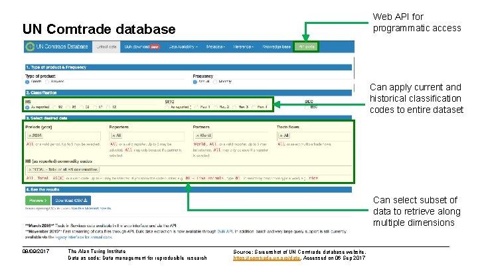Select HS 96 classification
Screen dimensions: 478x269
[x=68, y=108]
